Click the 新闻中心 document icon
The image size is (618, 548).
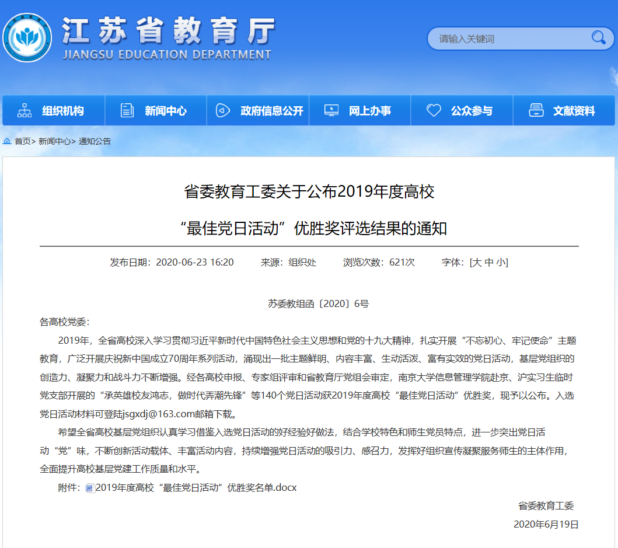(127, 110)
